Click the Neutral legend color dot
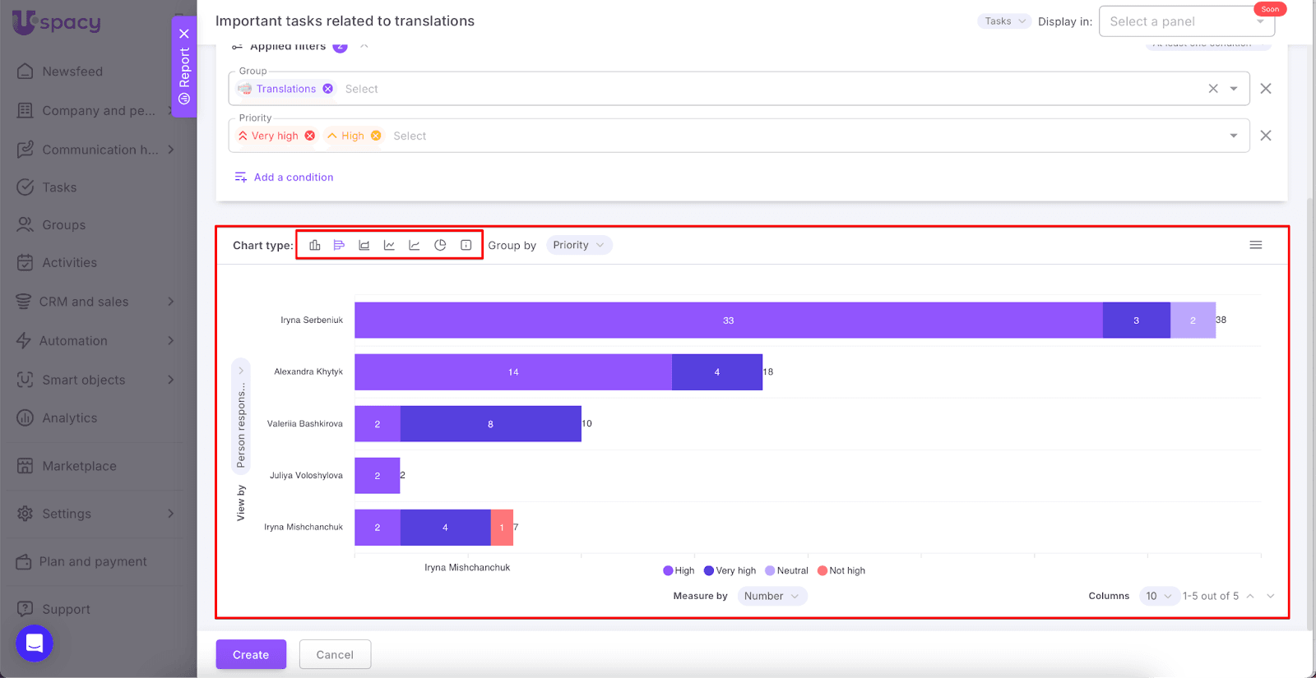This screenshot has height=678, width=1316. (x=770, y=570)
